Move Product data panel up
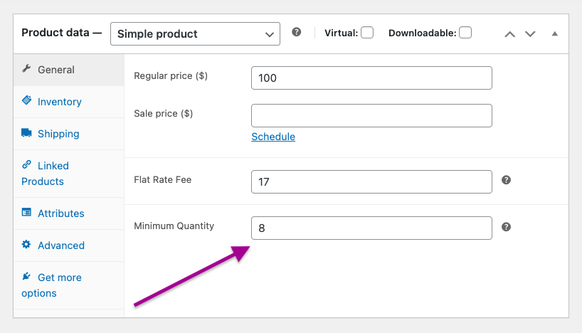 click(x=509, y=33)
